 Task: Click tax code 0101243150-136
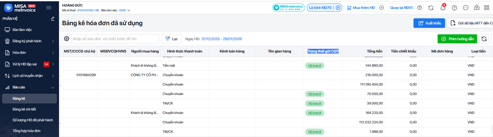point(88,10)
